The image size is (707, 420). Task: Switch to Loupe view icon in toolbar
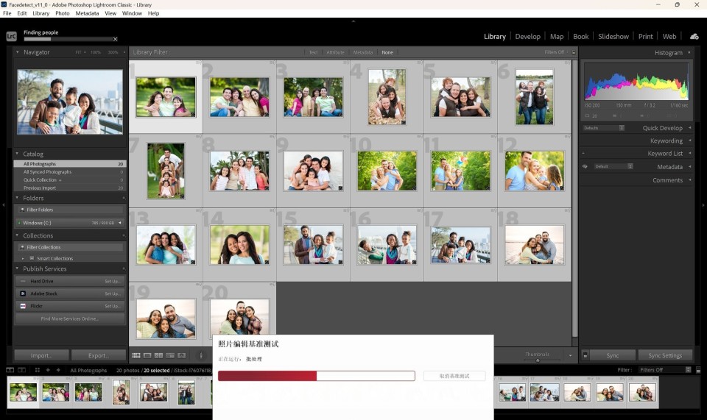click(x=147, y=355)
